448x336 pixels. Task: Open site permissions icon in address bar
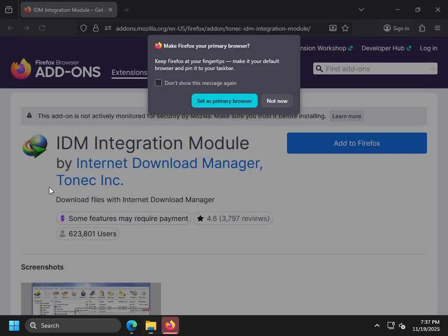click(x=108, y=28)
